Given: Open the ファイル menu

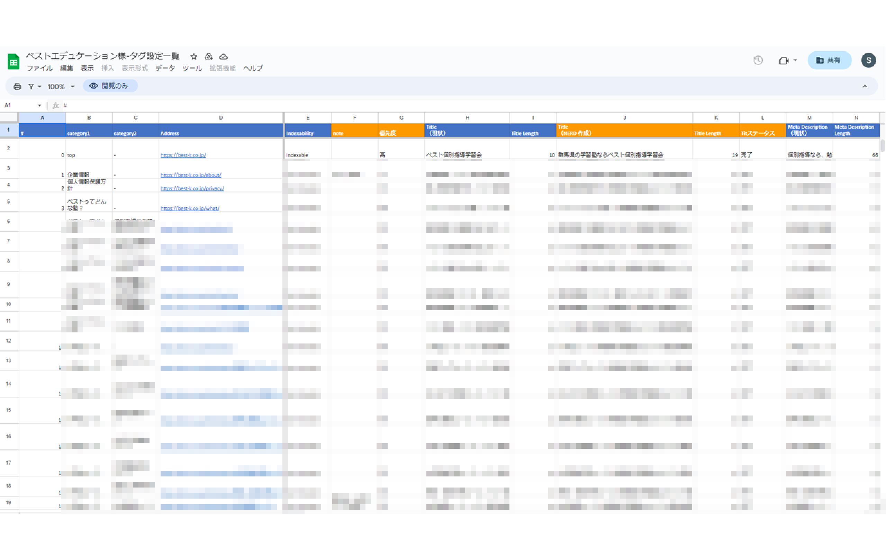Looking at the screenshot, I should (x=39, y=68).
